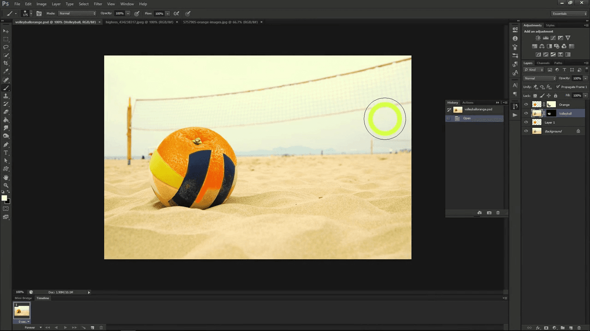Toggle lock image pixels brush icon

[542, 96]
